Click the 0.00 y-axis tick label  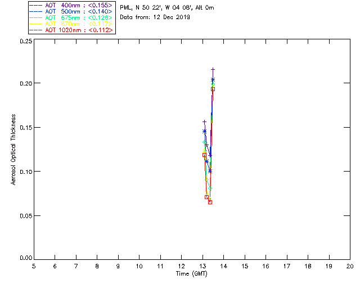point(26,258)
